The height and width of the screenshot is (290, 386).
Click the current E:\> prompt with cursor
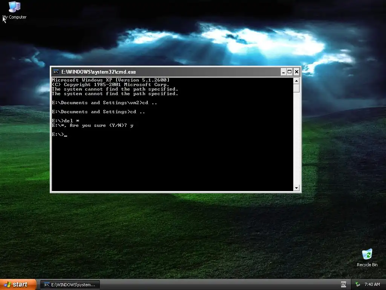pos(59,134)
